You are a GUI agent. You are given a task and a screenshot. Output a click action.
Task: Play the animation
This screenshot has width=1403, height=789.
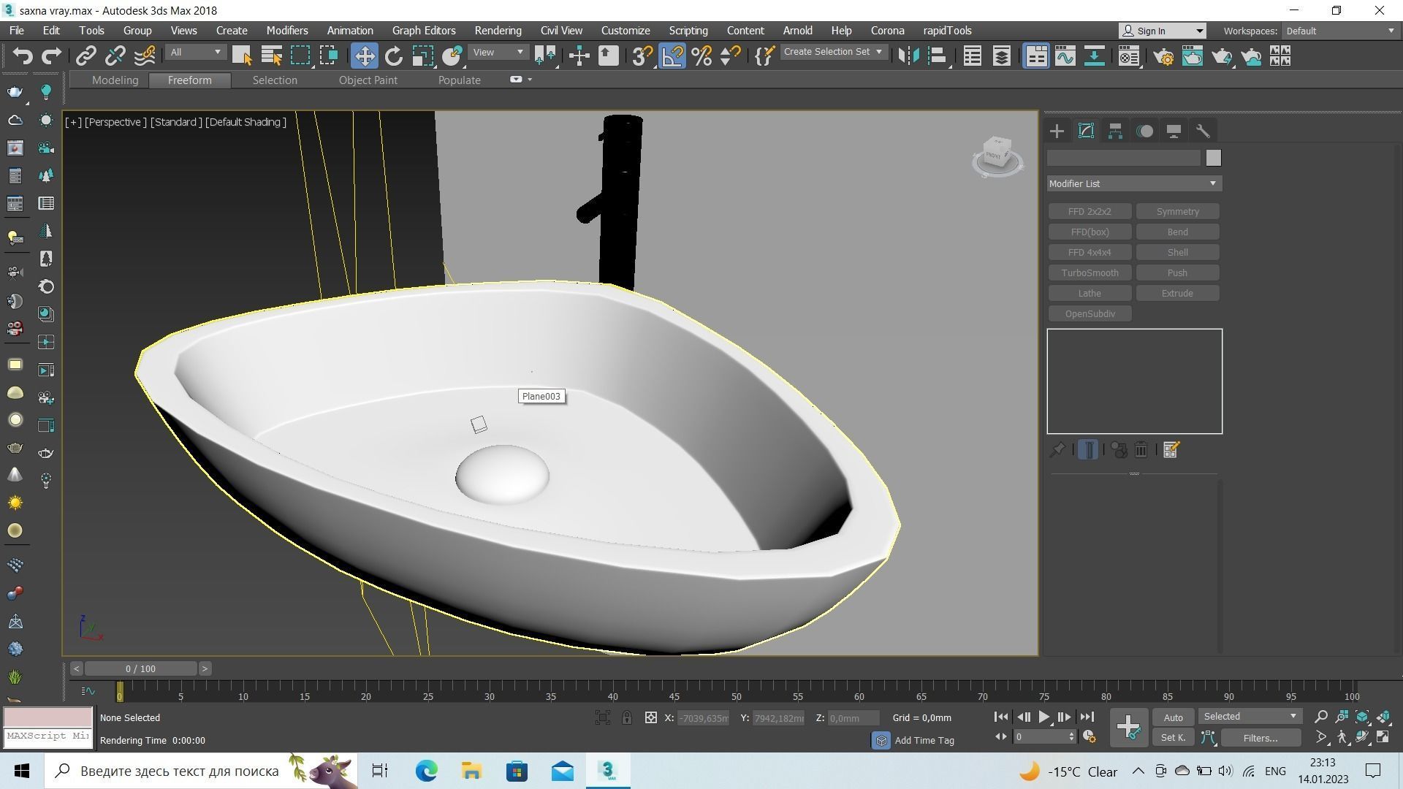click(x=1043, y=717)
